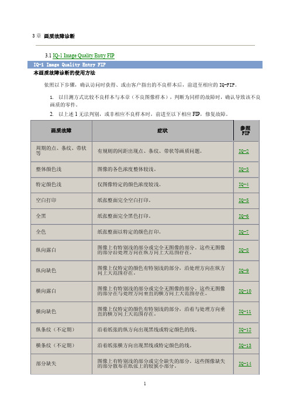Follow the IQ-3 reference link
The height and width of the screenshot is (411, 290).
click(x=243, y=169)
